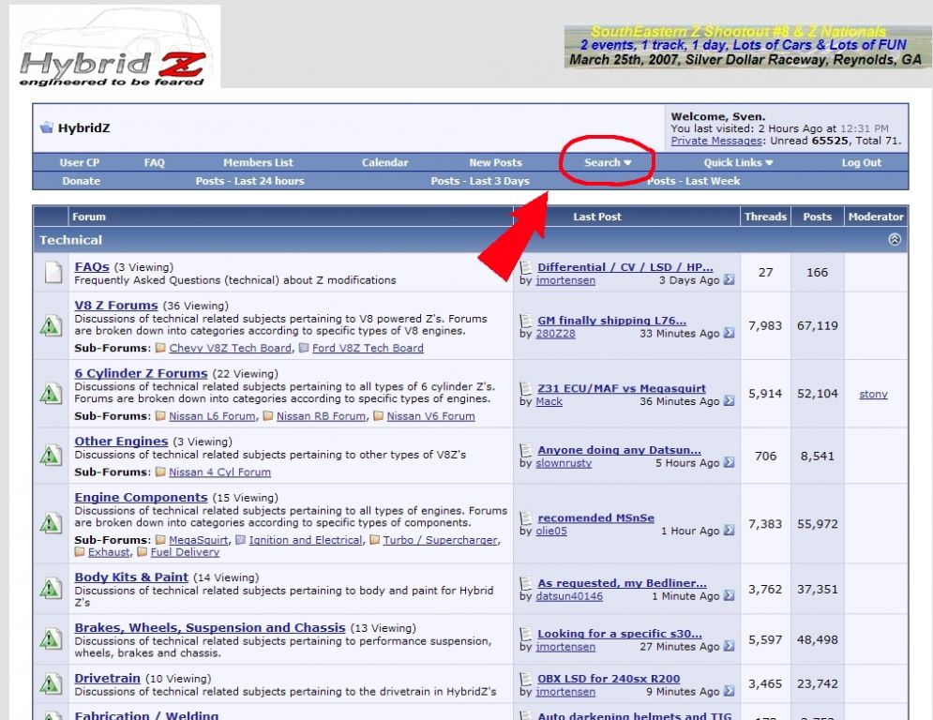Click HybridZ folder icon in breadcrumb
The width and height of the screenshot is (933, 720).
click(x=46, y=128)
